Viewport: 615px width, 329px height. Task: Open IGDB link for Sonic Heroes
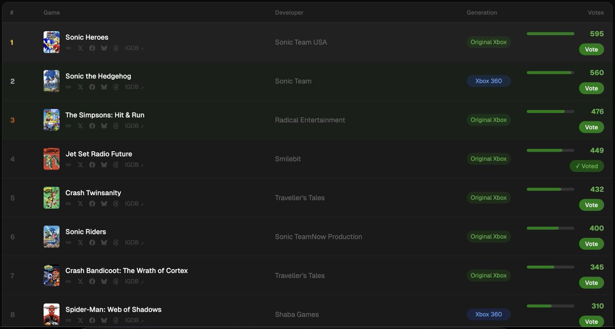point(134,48)
